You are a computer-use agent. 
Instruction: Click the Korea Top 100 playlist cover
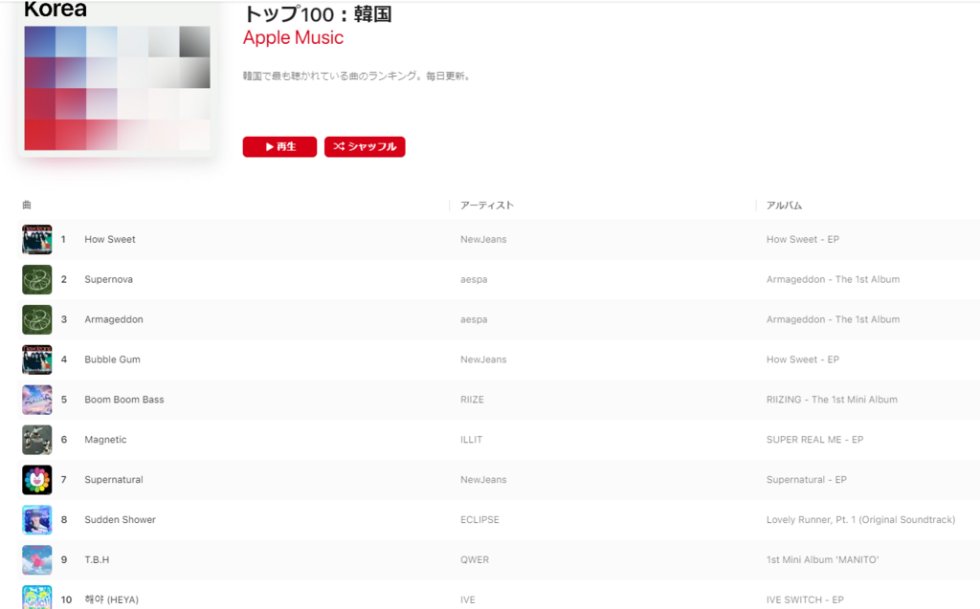pyautogui.click(x=116, y=81)
